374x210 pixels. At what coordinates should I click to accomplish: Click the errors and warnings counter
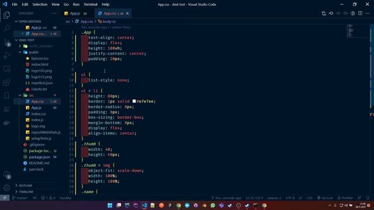pos(48,198)
